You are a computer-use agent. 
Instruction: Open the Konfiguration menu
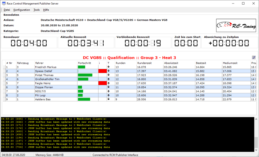pyautogui.click(x=22, y=10)
